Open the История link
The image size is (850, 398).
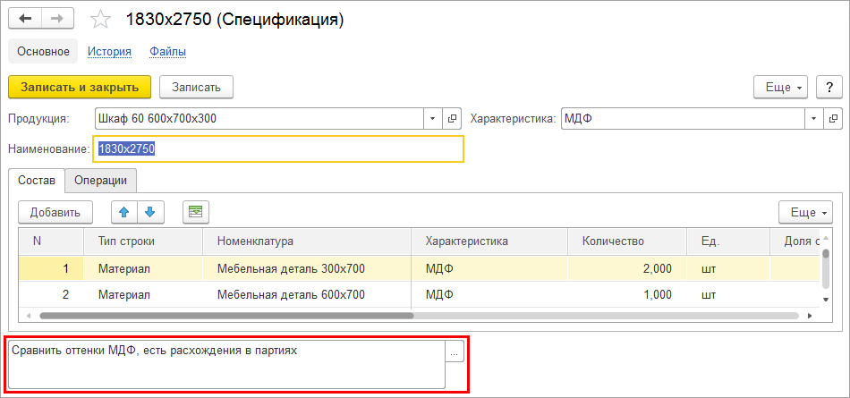109,52
